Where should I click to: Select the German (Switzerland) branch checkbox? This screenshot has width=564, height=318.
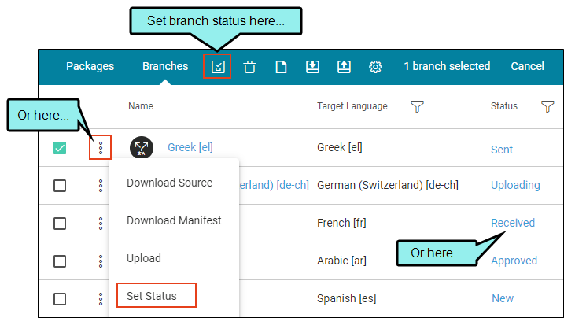click(x=60, y=186)
